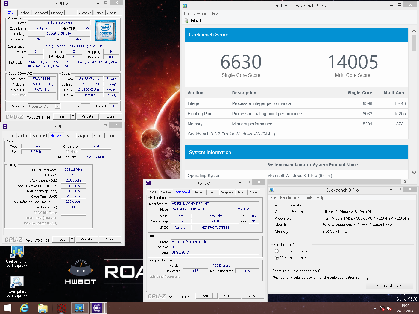The width and height of the screenshot is (419, 314).
Task: Click DRAM Frequency 2061.2 MHz field
Action: click(x=73, y=170)
